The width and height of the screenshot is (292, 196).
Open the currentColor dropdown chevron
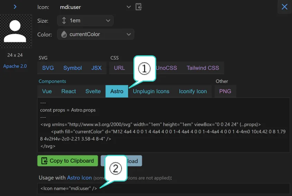[x=129, y=34]
